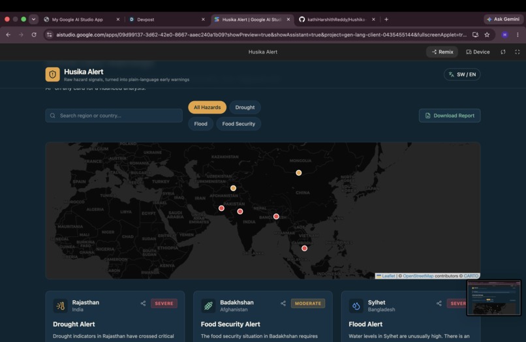Select the Flood filter chip

tap(200, 124)
